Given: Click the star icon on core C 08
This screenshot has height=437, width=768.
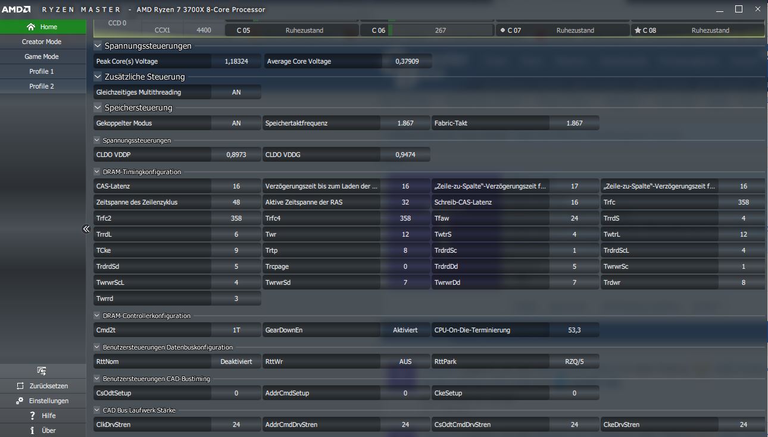Looking at the screenshot, I should [x=638, y=30].
